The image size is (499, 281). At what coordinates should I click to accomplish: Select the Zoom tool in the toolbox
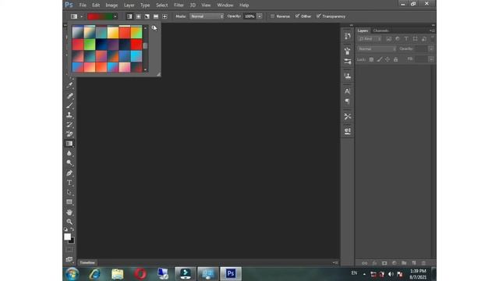(69, 222)
